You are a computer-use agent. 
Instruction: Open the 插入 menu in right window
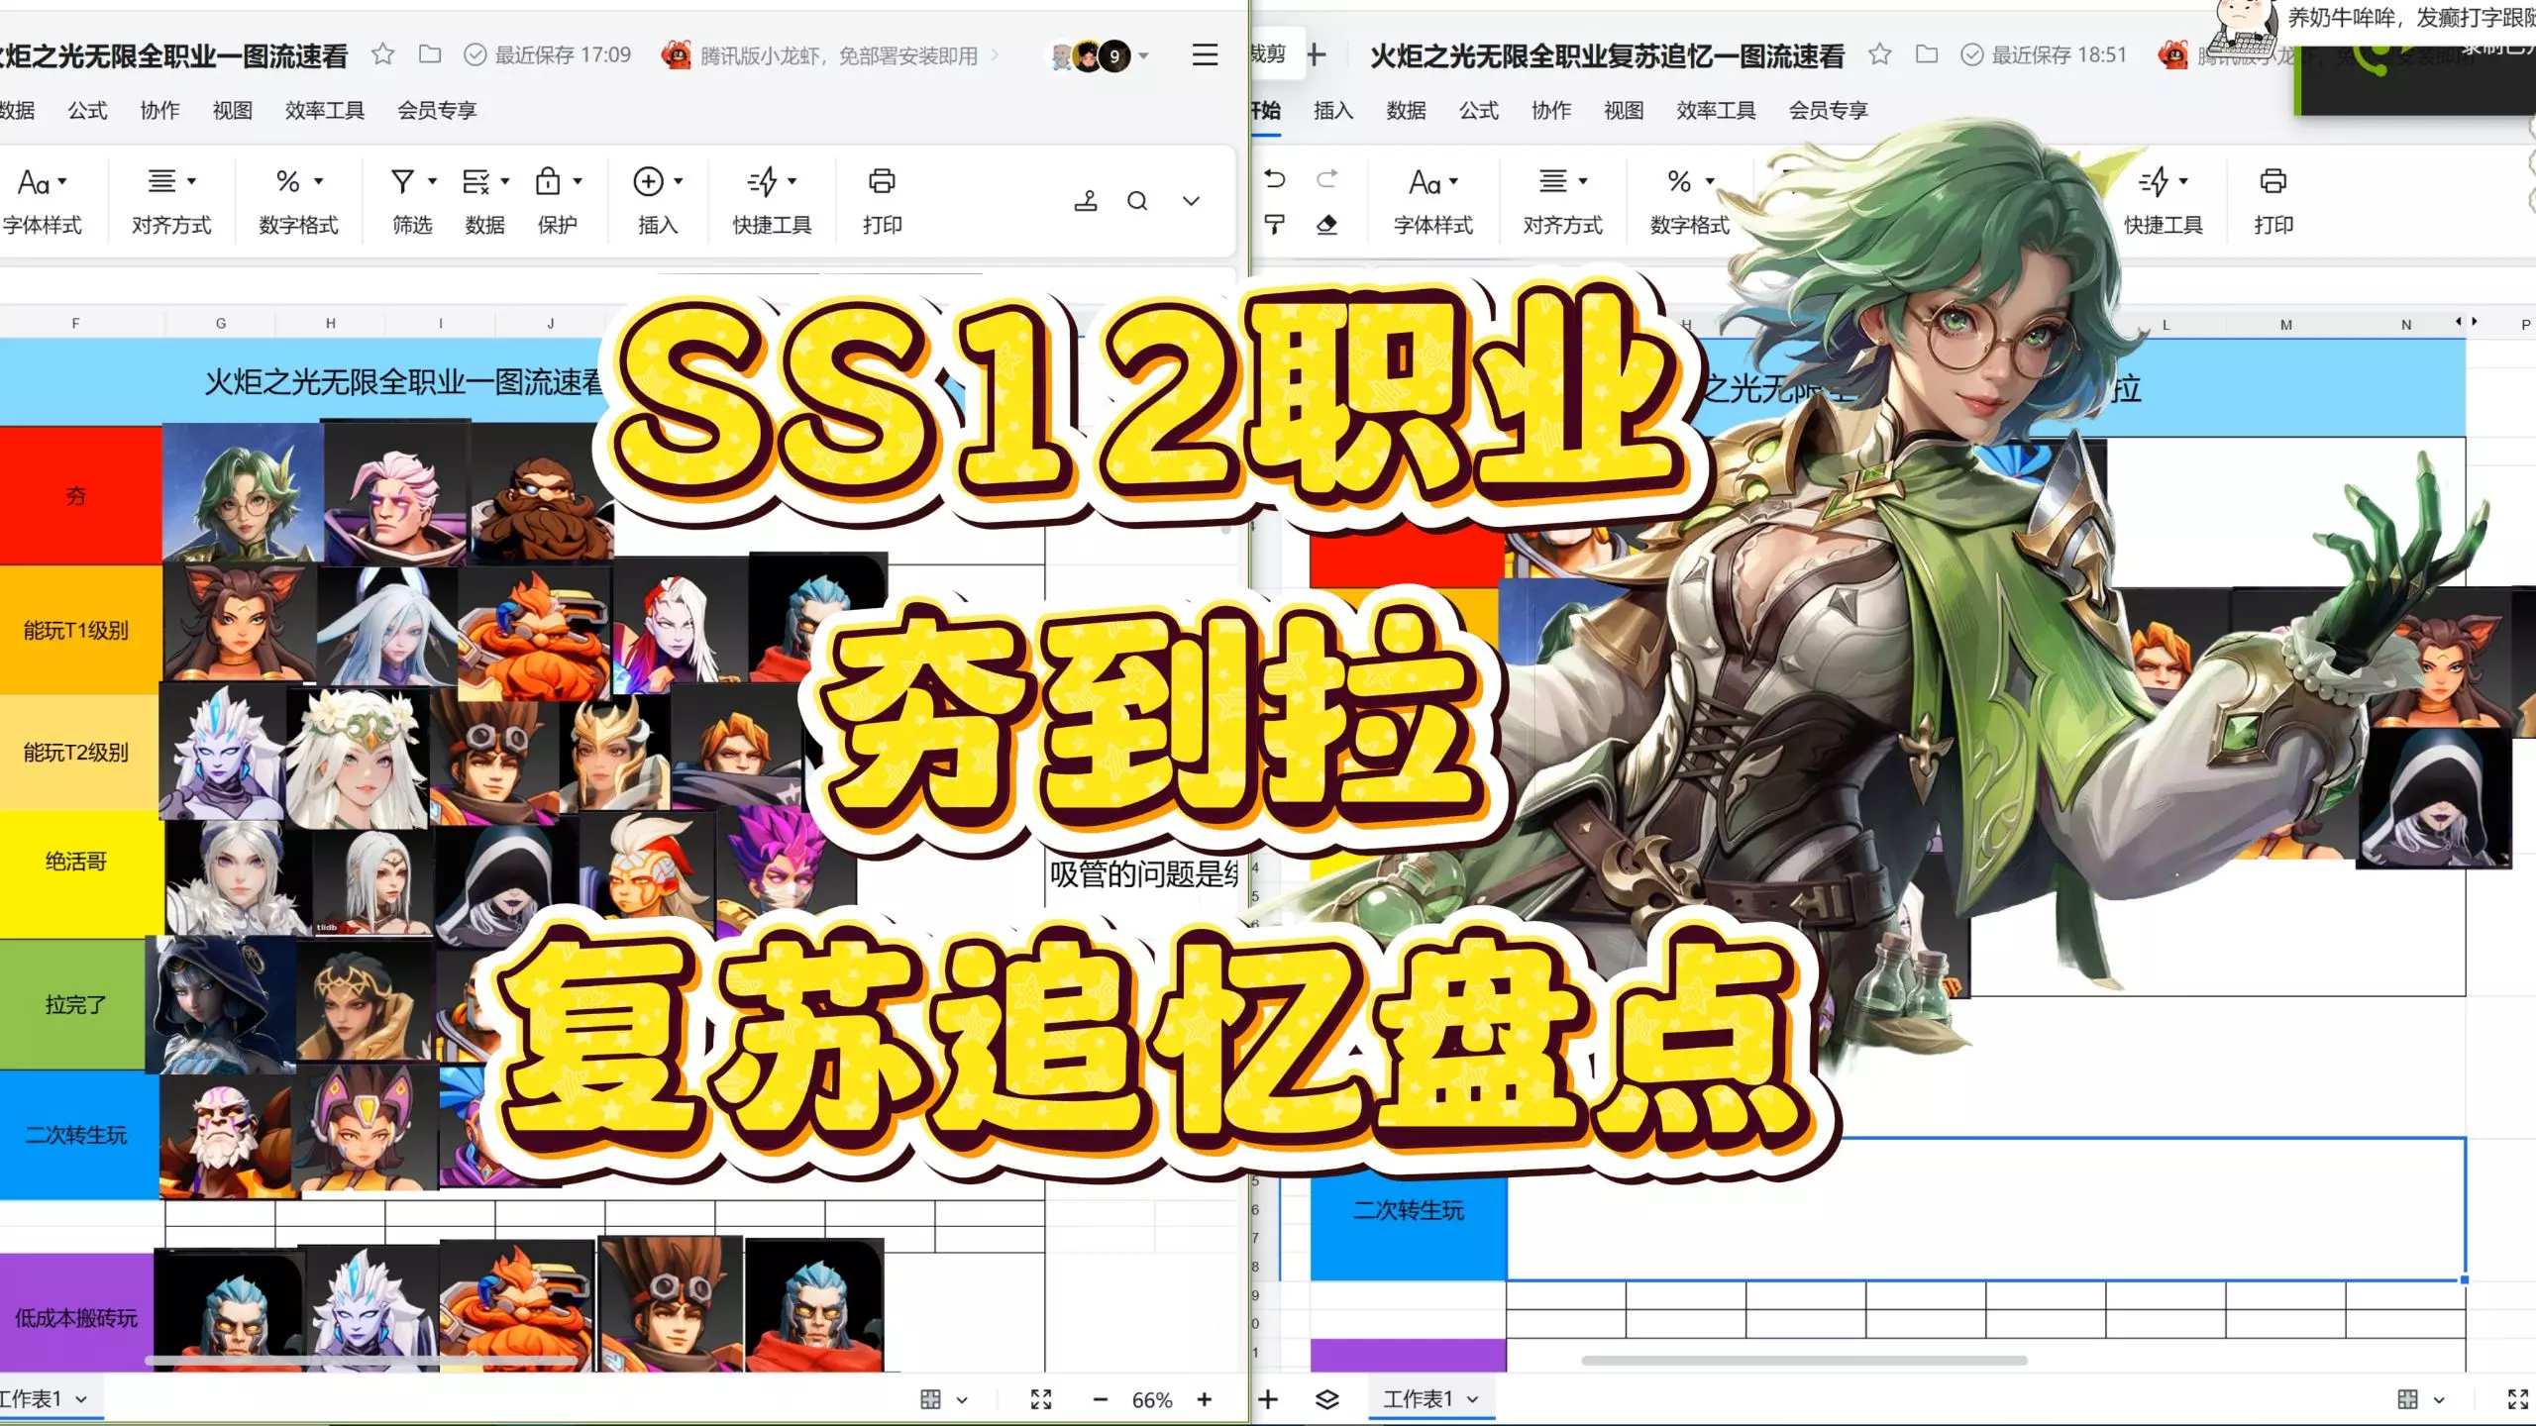[x=1332, y=110]
